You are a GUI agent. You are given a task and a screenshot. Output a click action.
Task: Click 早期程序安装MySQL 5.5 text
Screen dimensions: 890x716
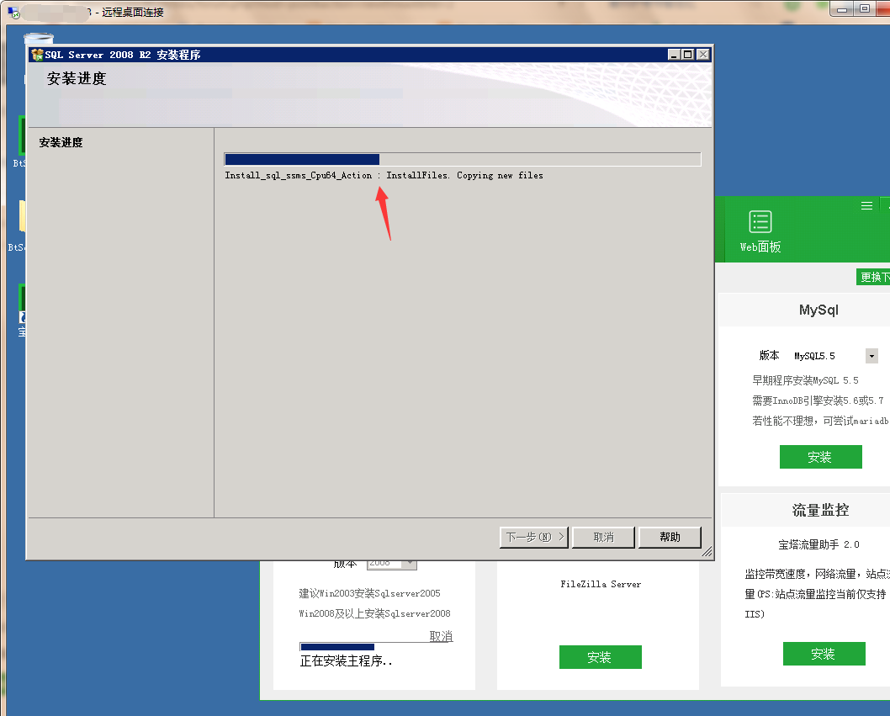tap(805, 380)
